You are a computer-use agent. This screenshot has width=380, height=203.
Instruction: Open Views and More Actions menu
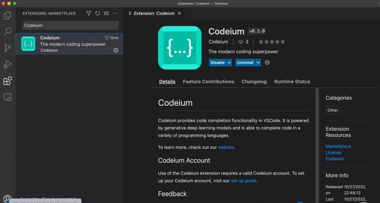point(115,13)
